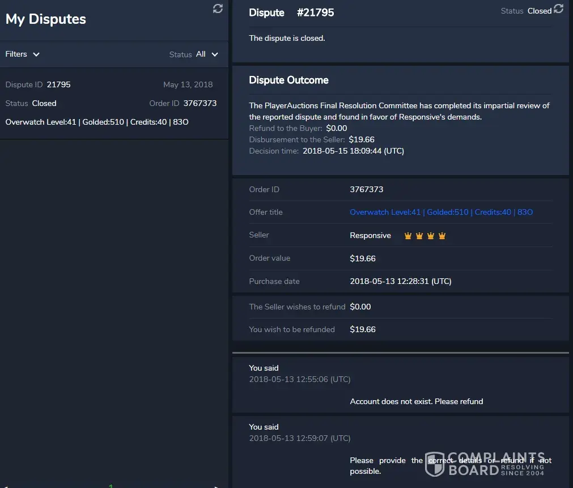Viewport: 573px width, 488px height.
Task: Click the May 13, 2018 dispute date
Action: (188, 85)
